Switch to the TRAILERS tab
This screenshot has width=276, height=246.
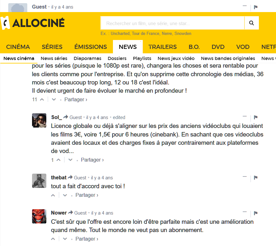pos(162,47)
